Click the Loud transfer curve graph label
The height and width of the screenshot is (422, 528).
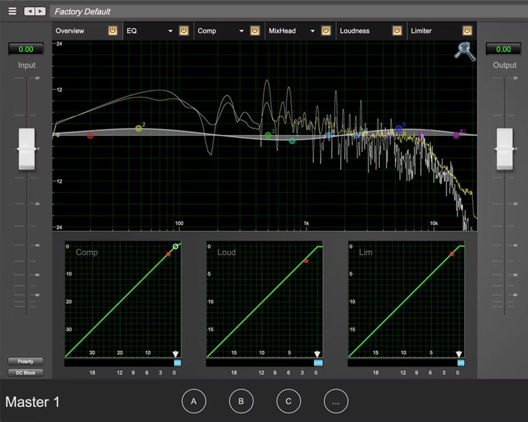(226, 252)
